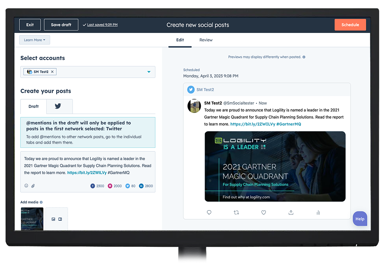Select the Twitter post tab
385x272 pixels.
pos(59,106)
